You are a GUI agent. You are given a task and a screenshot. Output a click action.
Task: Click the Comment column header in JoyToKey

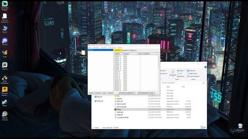150,54
